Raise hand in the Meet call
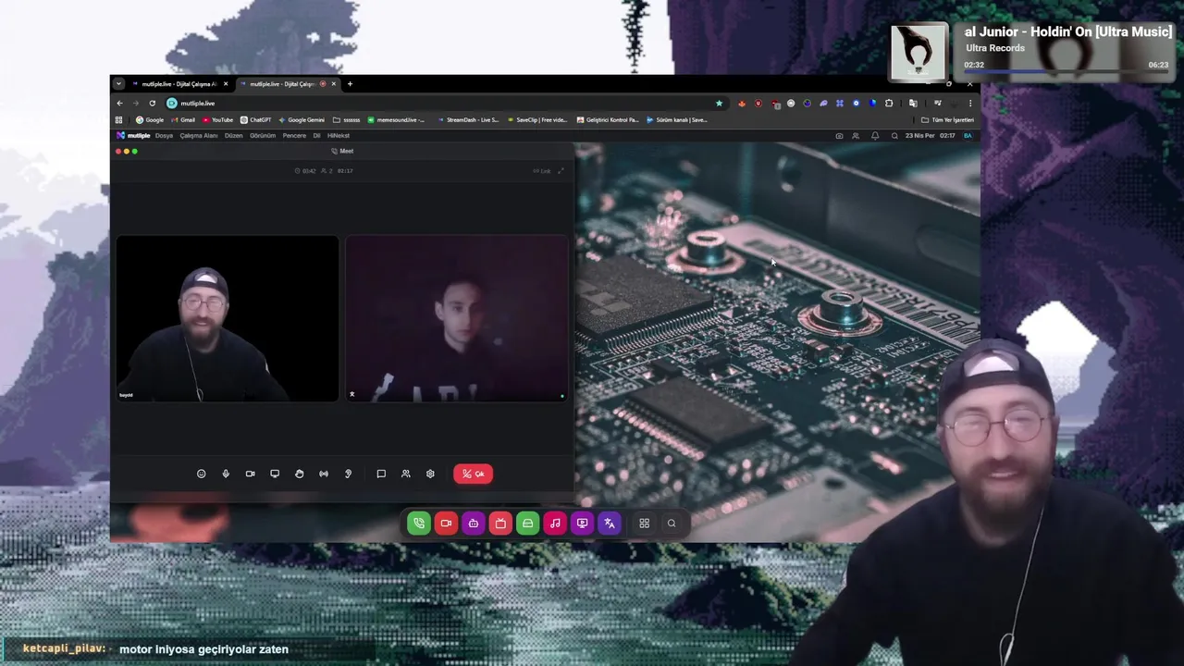1184x666 pixels. 299,474
